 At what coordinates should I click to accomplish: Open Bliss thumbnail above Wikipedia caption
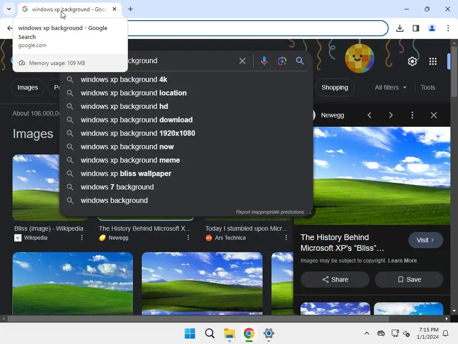click(36, 188)
